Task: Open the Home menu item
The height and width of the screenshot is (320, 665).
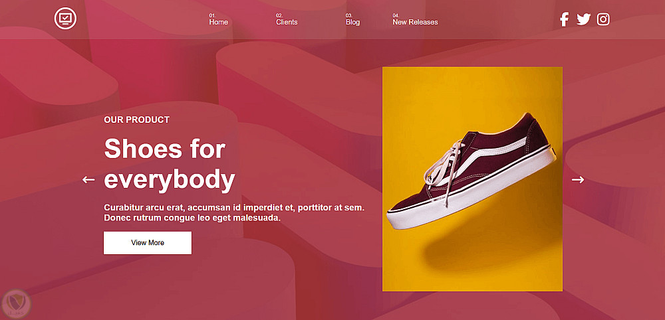Action: point(218,22)
